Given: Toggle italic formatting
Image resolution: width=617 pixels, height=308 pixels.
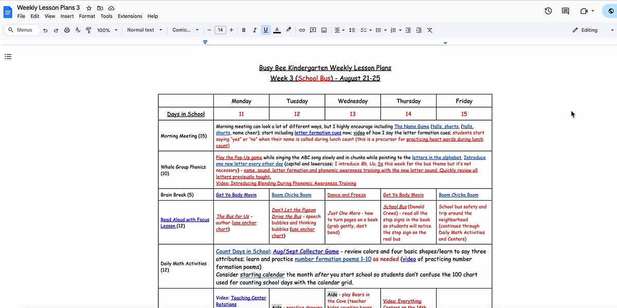Looking at the screenshot, I should pyautogui.click(x=255, y=30).
